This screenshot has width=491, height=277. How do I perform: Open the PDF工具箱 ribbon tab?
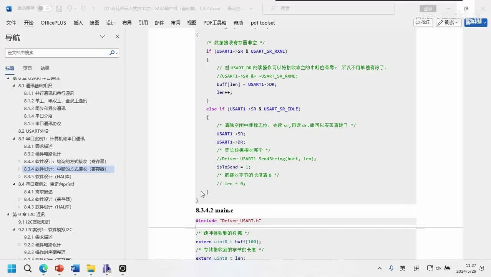pos(215,23)
